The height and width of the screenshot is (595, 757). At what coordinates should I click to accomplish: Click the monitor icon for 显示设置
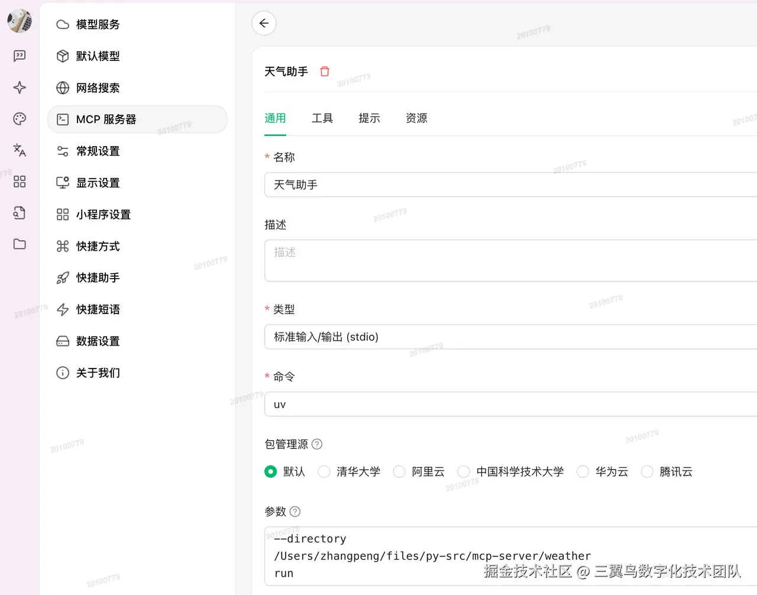[63, 183]
